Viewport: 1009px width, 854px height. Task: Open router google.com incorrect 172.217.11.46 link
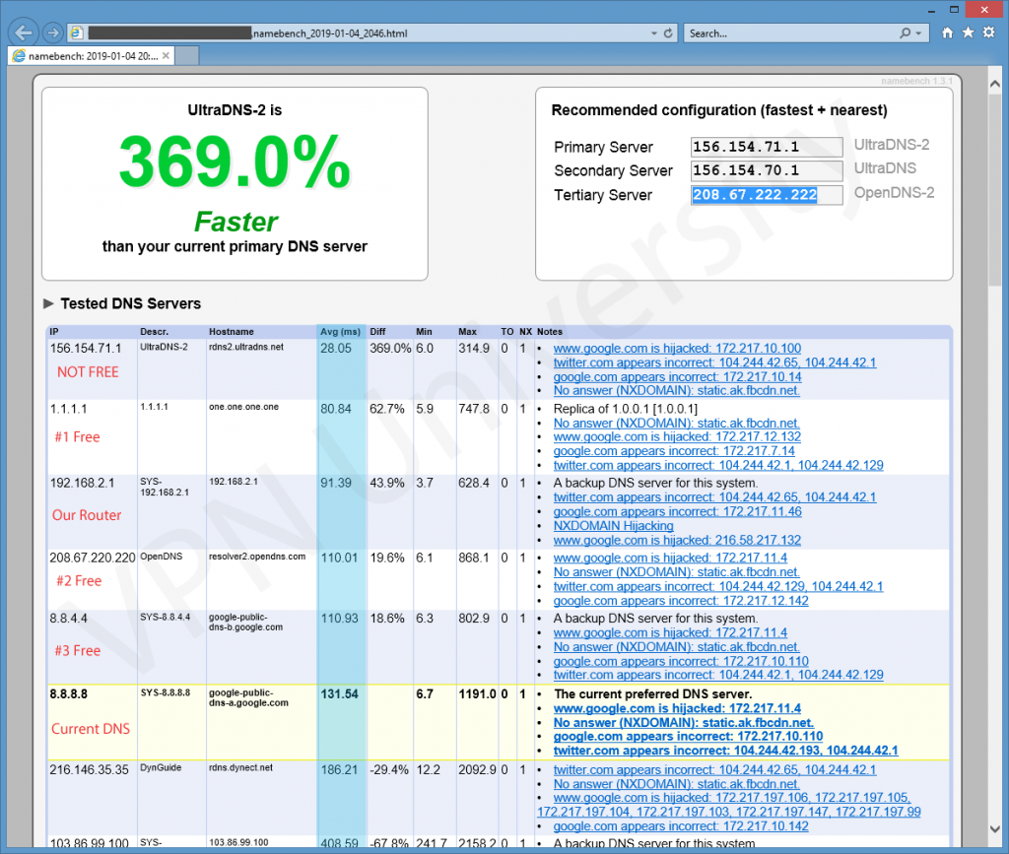[678, 511]
